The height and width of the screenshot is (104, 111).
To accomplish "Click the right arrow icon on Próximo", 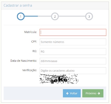I will coord(99,93).
